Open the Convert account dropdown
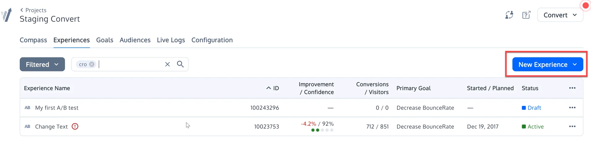The height and width of the screenshot is (143, 591). 560,15
